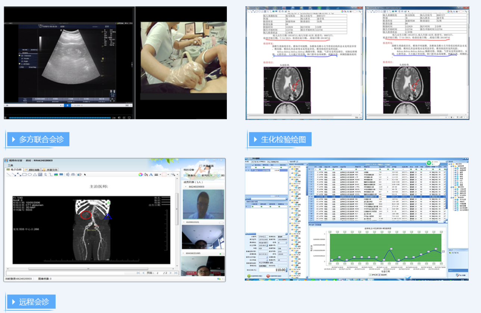
Task: Click the ultrasound video progress bar
Action: 60,118
